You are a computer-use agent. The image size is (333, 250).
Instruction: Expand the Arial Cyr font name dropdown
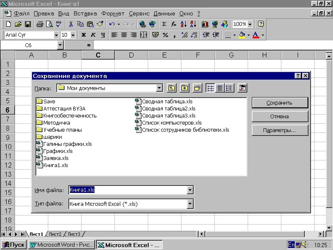(56, 35)
